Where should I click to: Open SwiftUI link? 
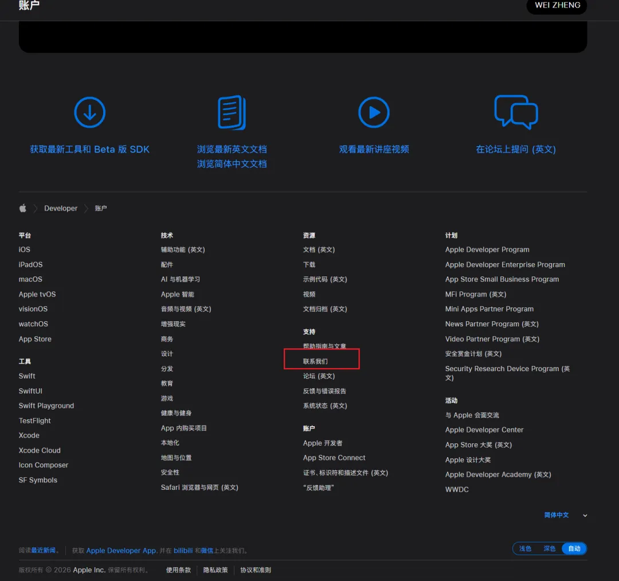(30, 391)
